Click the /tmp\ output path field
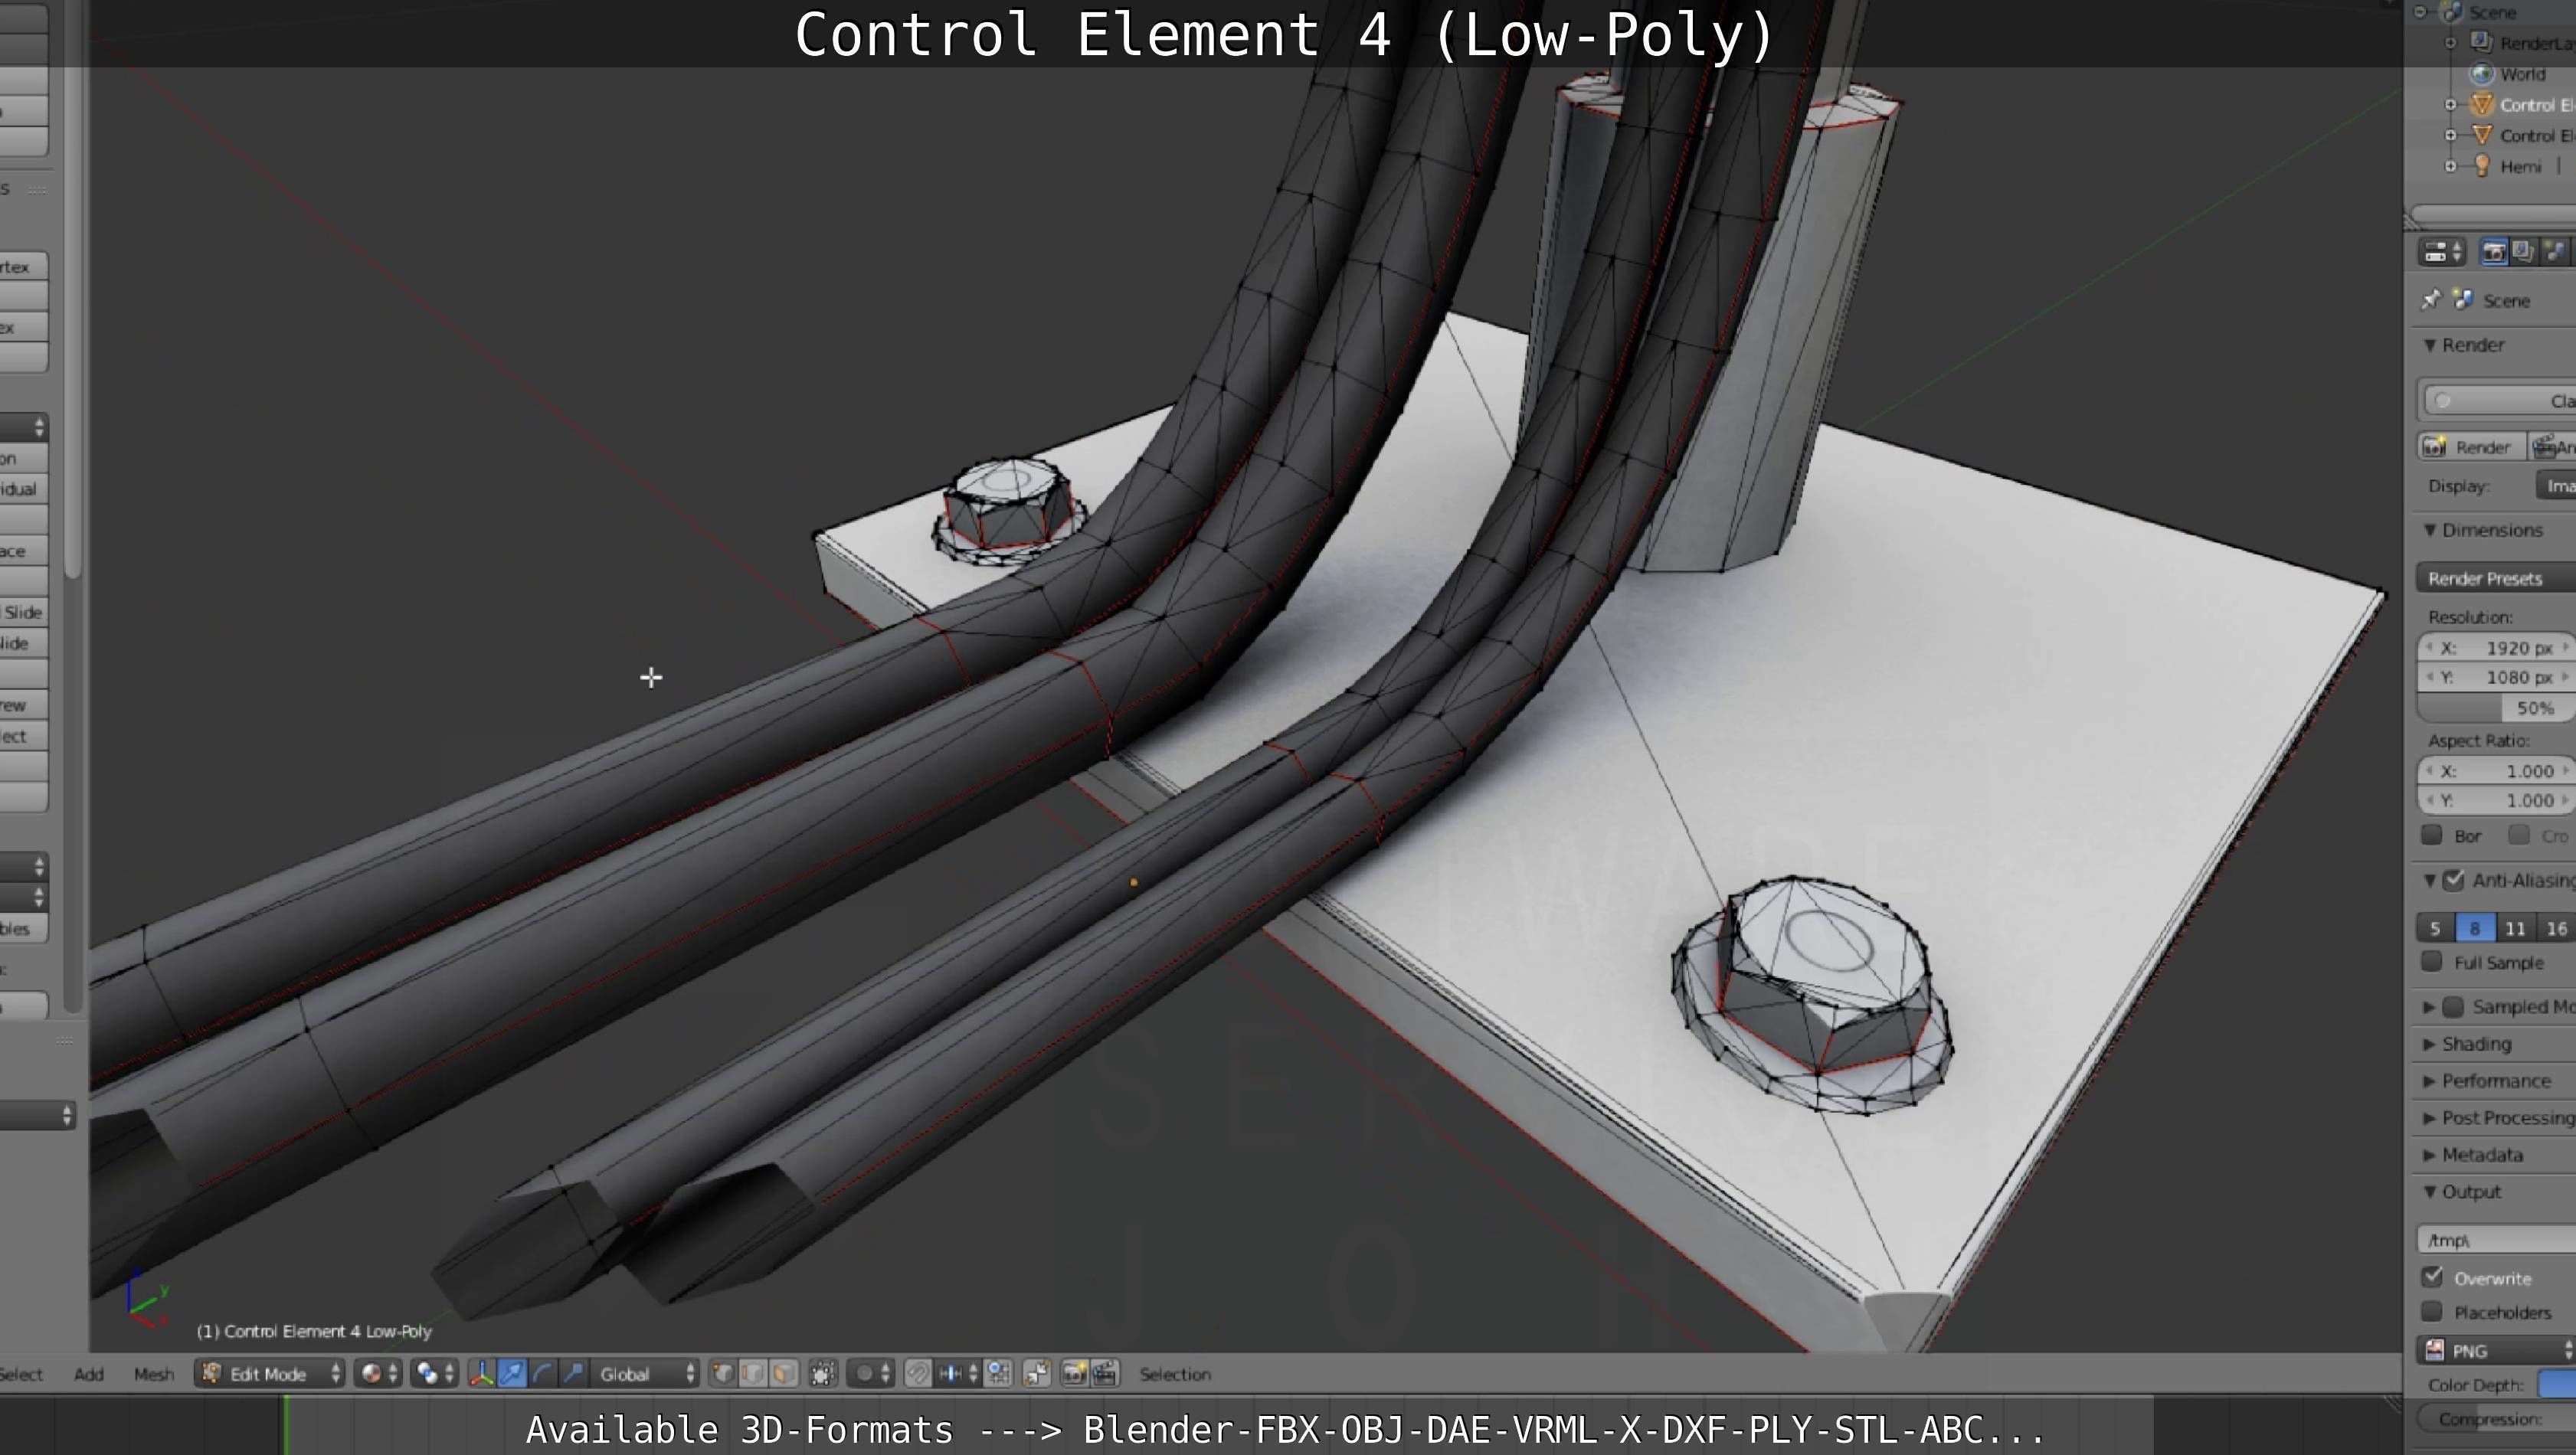Image resolution: width=2576 pixels, height=1455 pixels. tap(2497, 1240)
